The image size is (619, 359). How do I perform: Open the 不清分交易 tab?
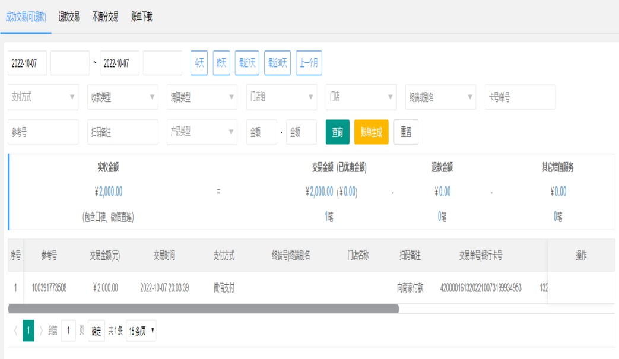click(x=105, y=17)
